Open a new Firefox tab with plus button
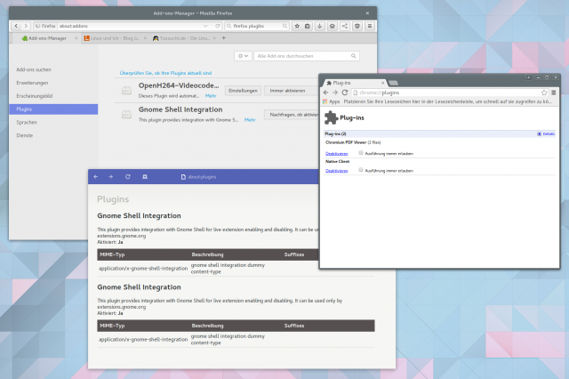The height and width of the screenshot is (379, 569). click(224, 38)
